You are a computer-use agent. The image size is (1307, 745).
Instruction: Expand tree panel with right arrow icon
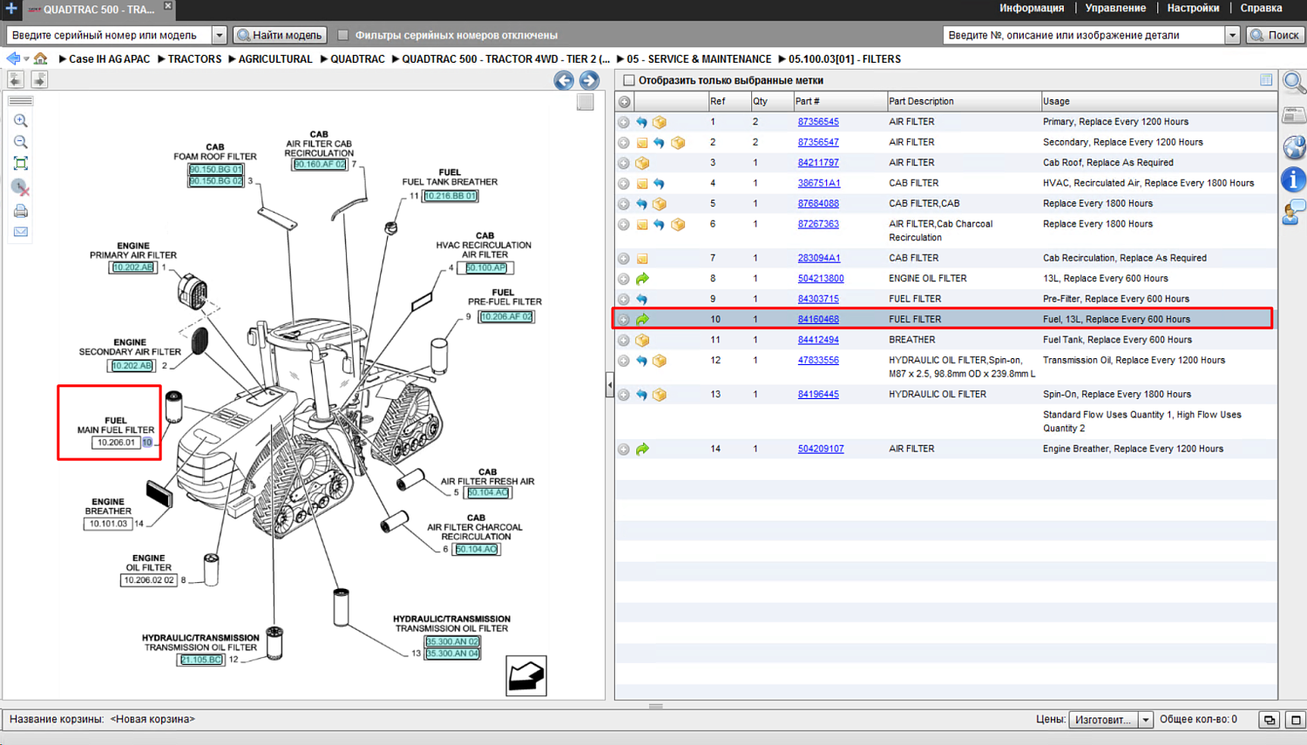pos(39,79)
